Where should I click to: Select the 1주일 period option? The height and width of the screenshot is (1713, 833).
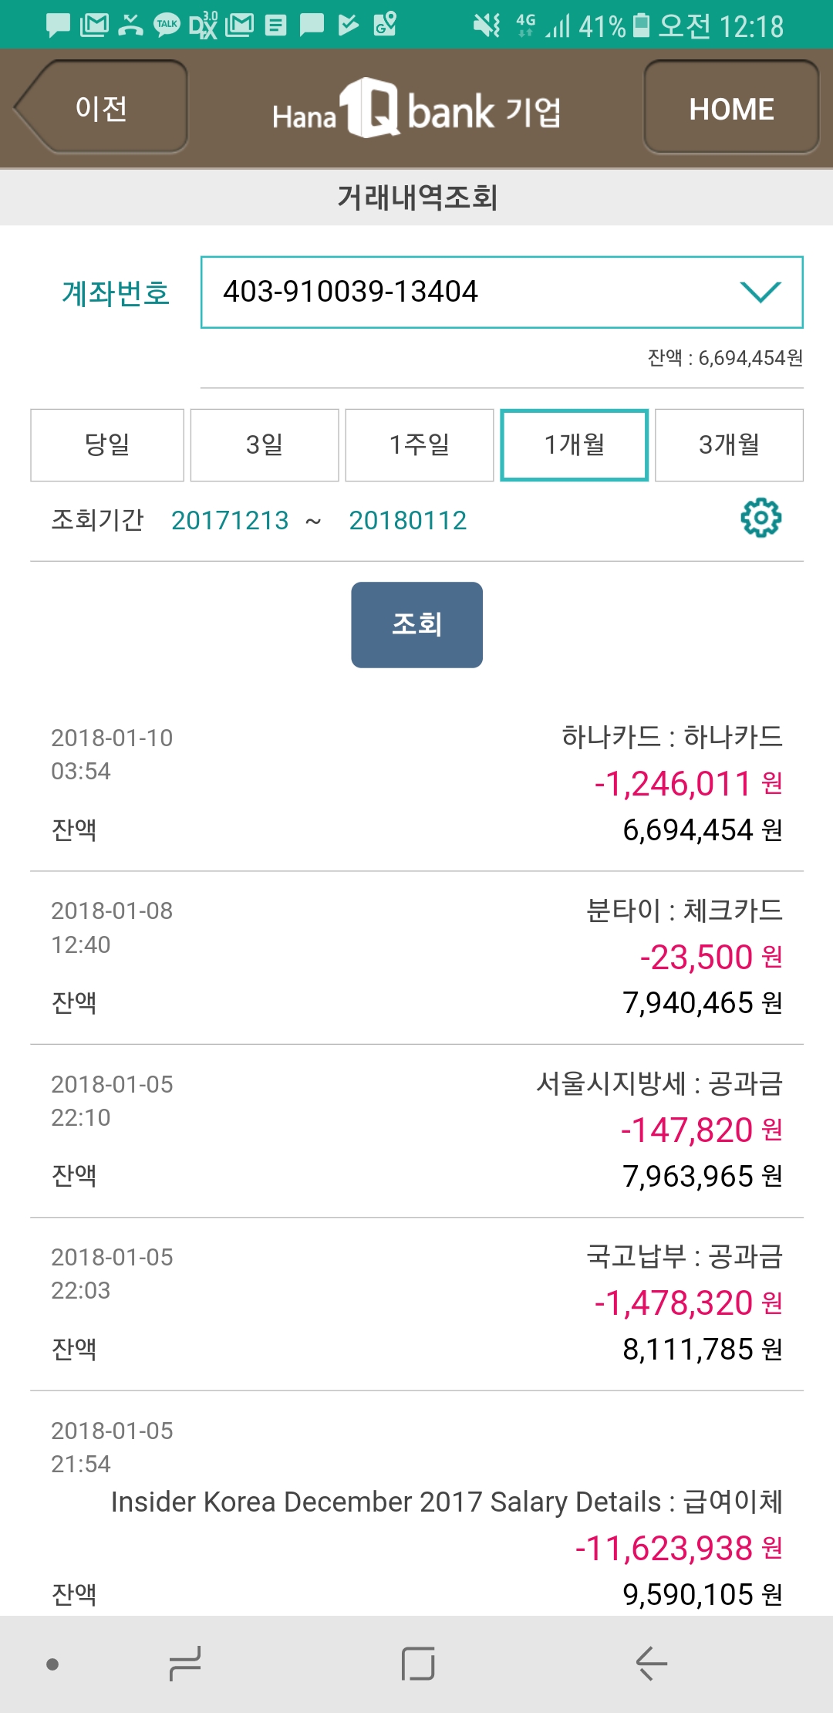419,445
